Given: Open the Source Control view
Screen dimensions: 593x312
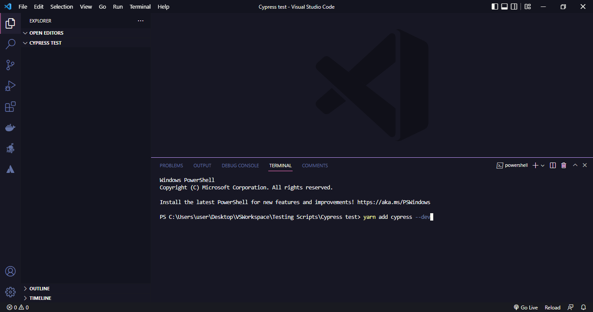Looking at the screenshot, I should click(10, 65).
